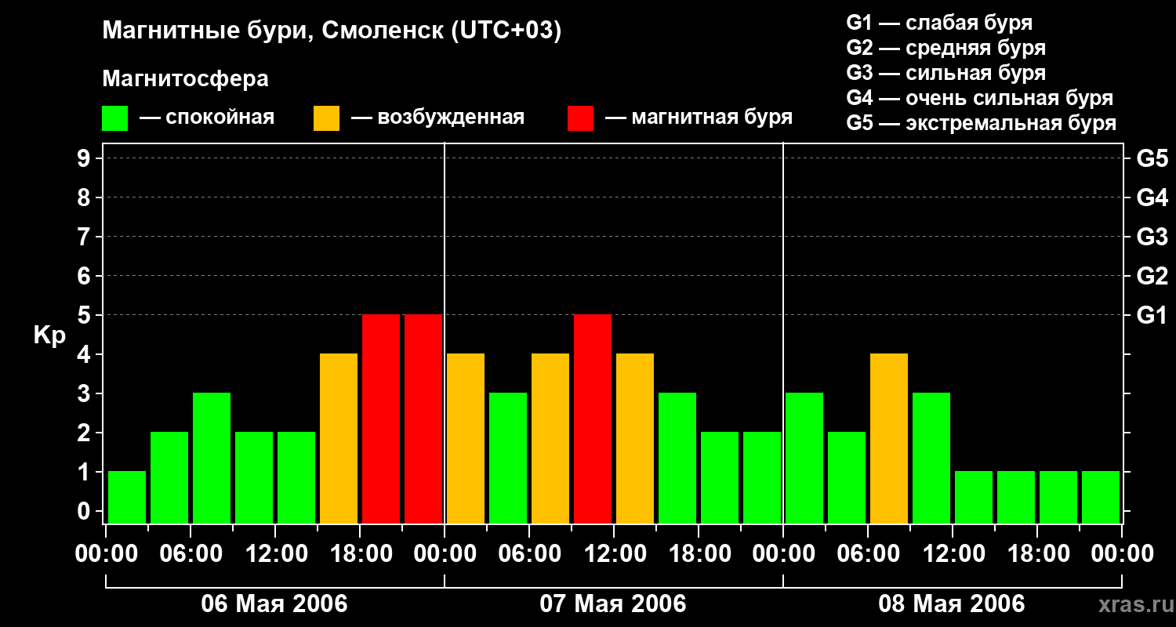The image size is (1176, 627).
Task: Select the green 09:00–12:00 bar on 08 May
Action: (x=931, y=458)
